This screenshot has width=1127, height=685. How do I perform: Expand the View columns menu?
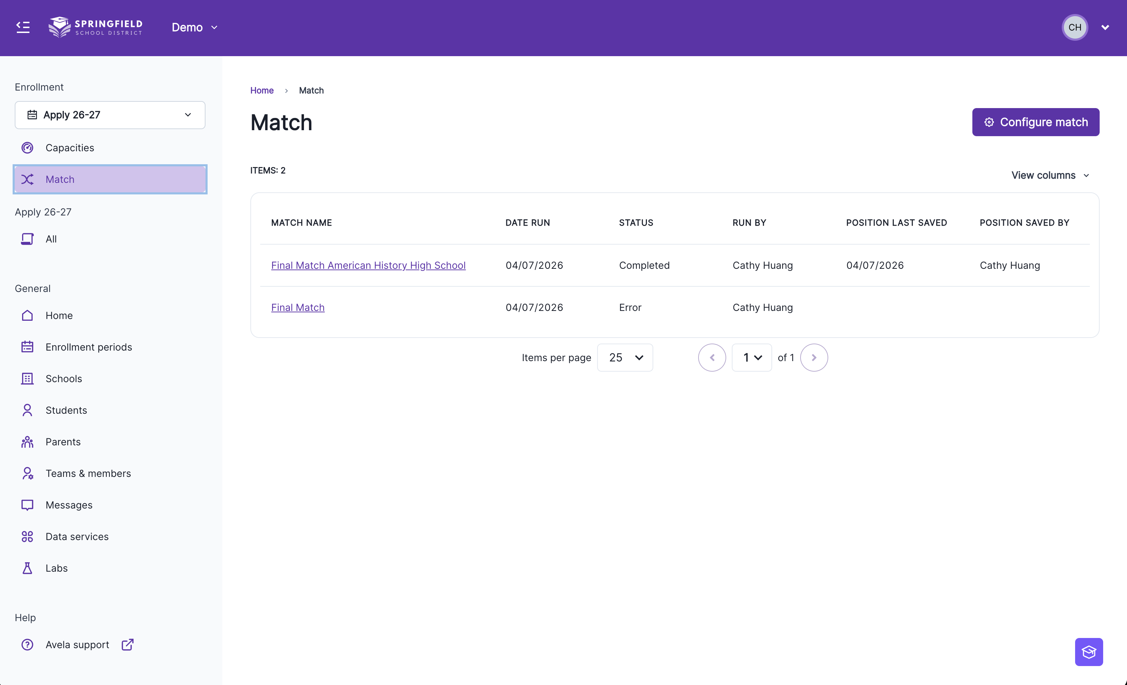coord(1050,175)
